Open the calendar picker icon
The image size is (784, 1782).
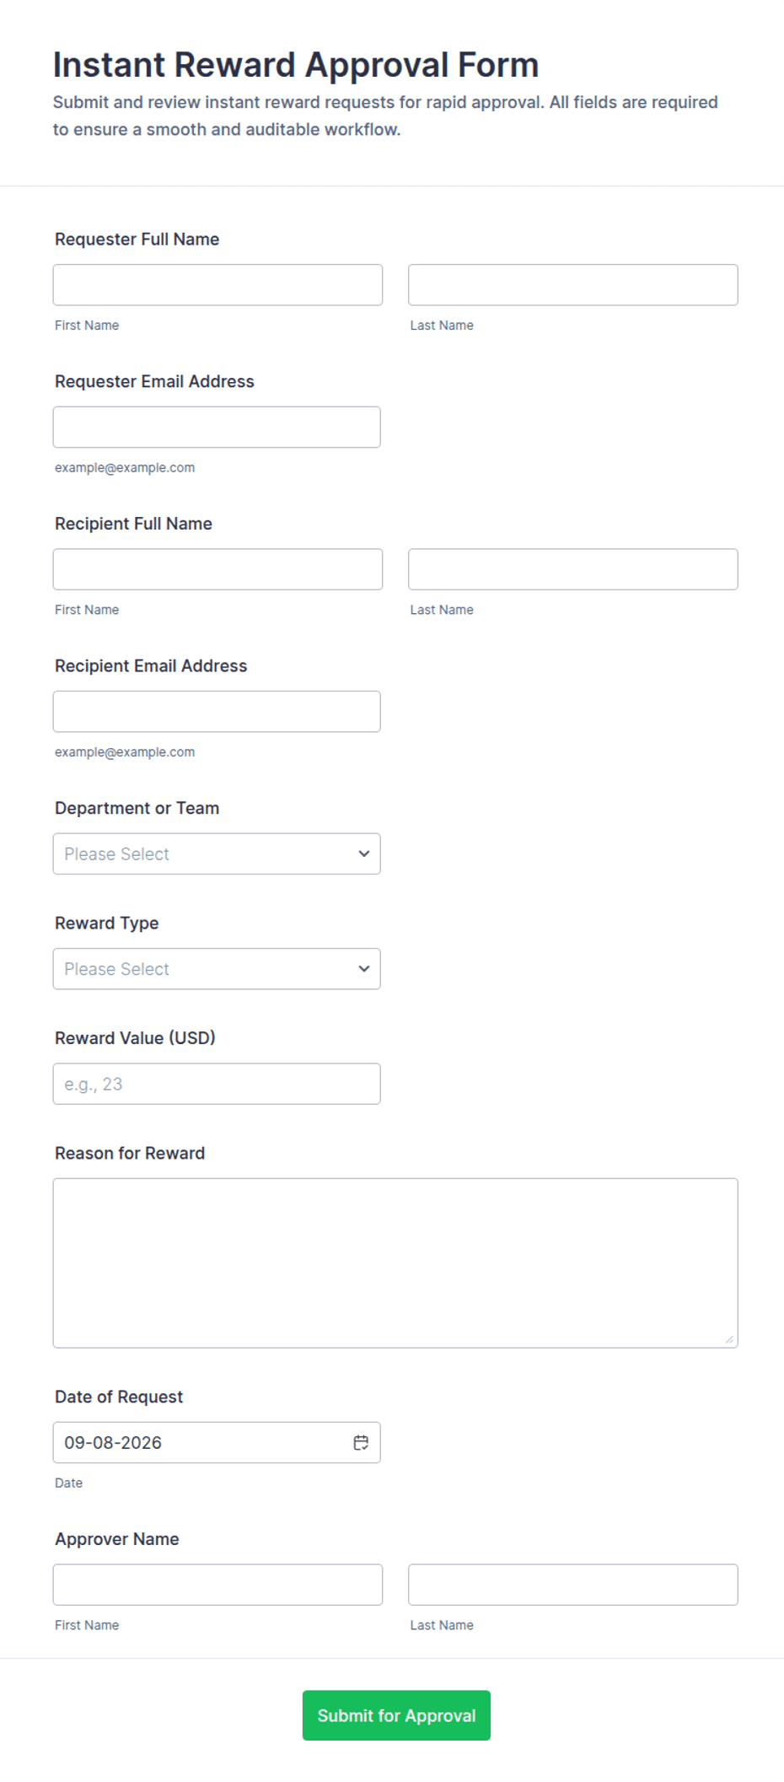(361, 1442)
